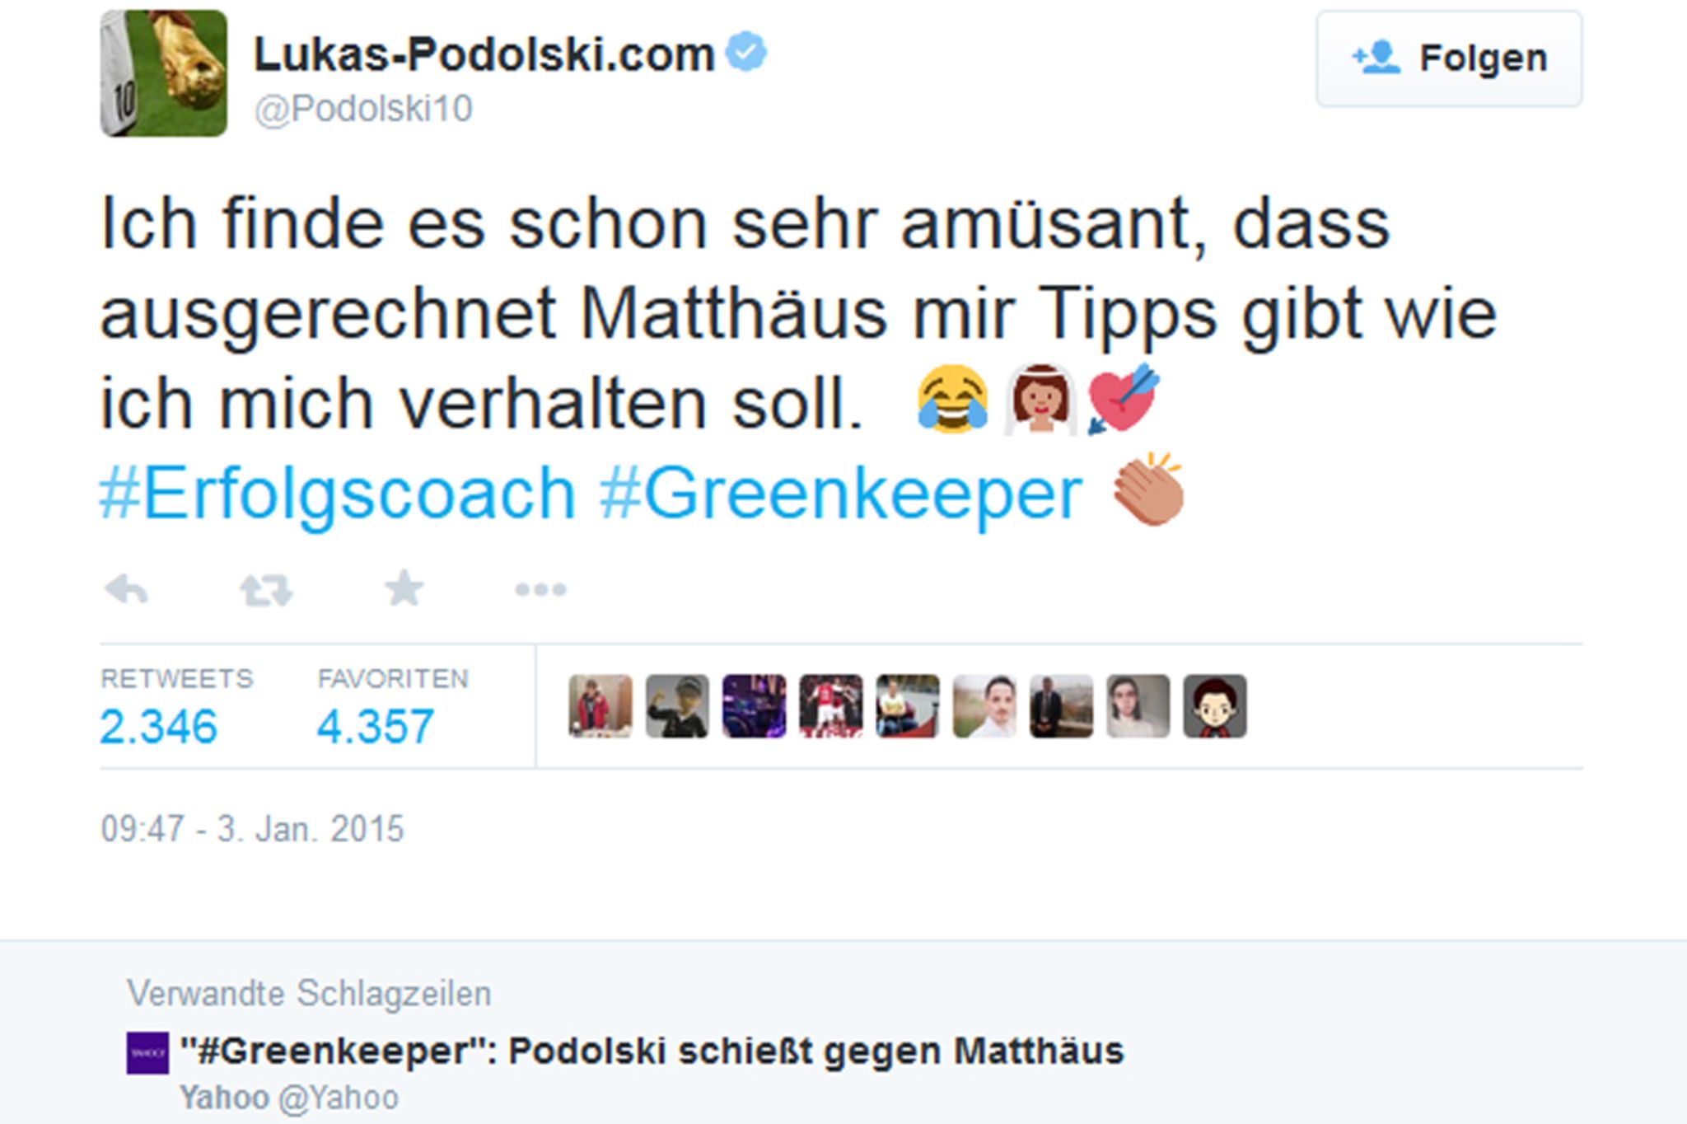Open Yahoo headline about Podolski and Matthäus
This screenshot has width=1687, height=1124.
(x=652, y=1051)
